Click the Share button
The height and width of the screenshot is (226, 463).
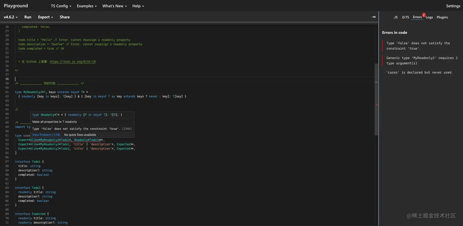coord(65,17)
